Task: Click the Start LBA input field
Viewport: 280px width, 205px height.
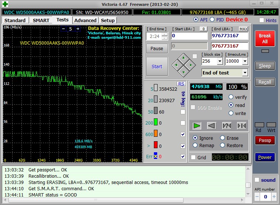Action: [x=189, y=36]
